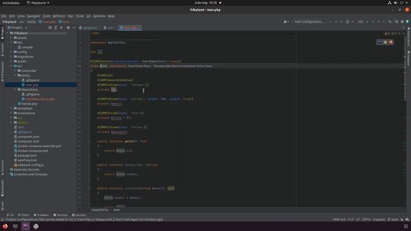Viewport: 411px width, 231px height.
Task: Open the Refactor menu
Action: pyautogui.click(x=59, y=16)
